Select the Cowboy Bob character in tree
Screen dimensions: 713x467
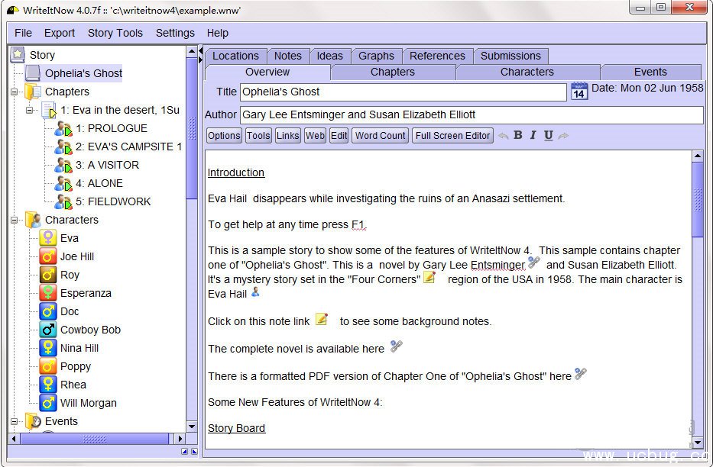click(x=90, y=330)
